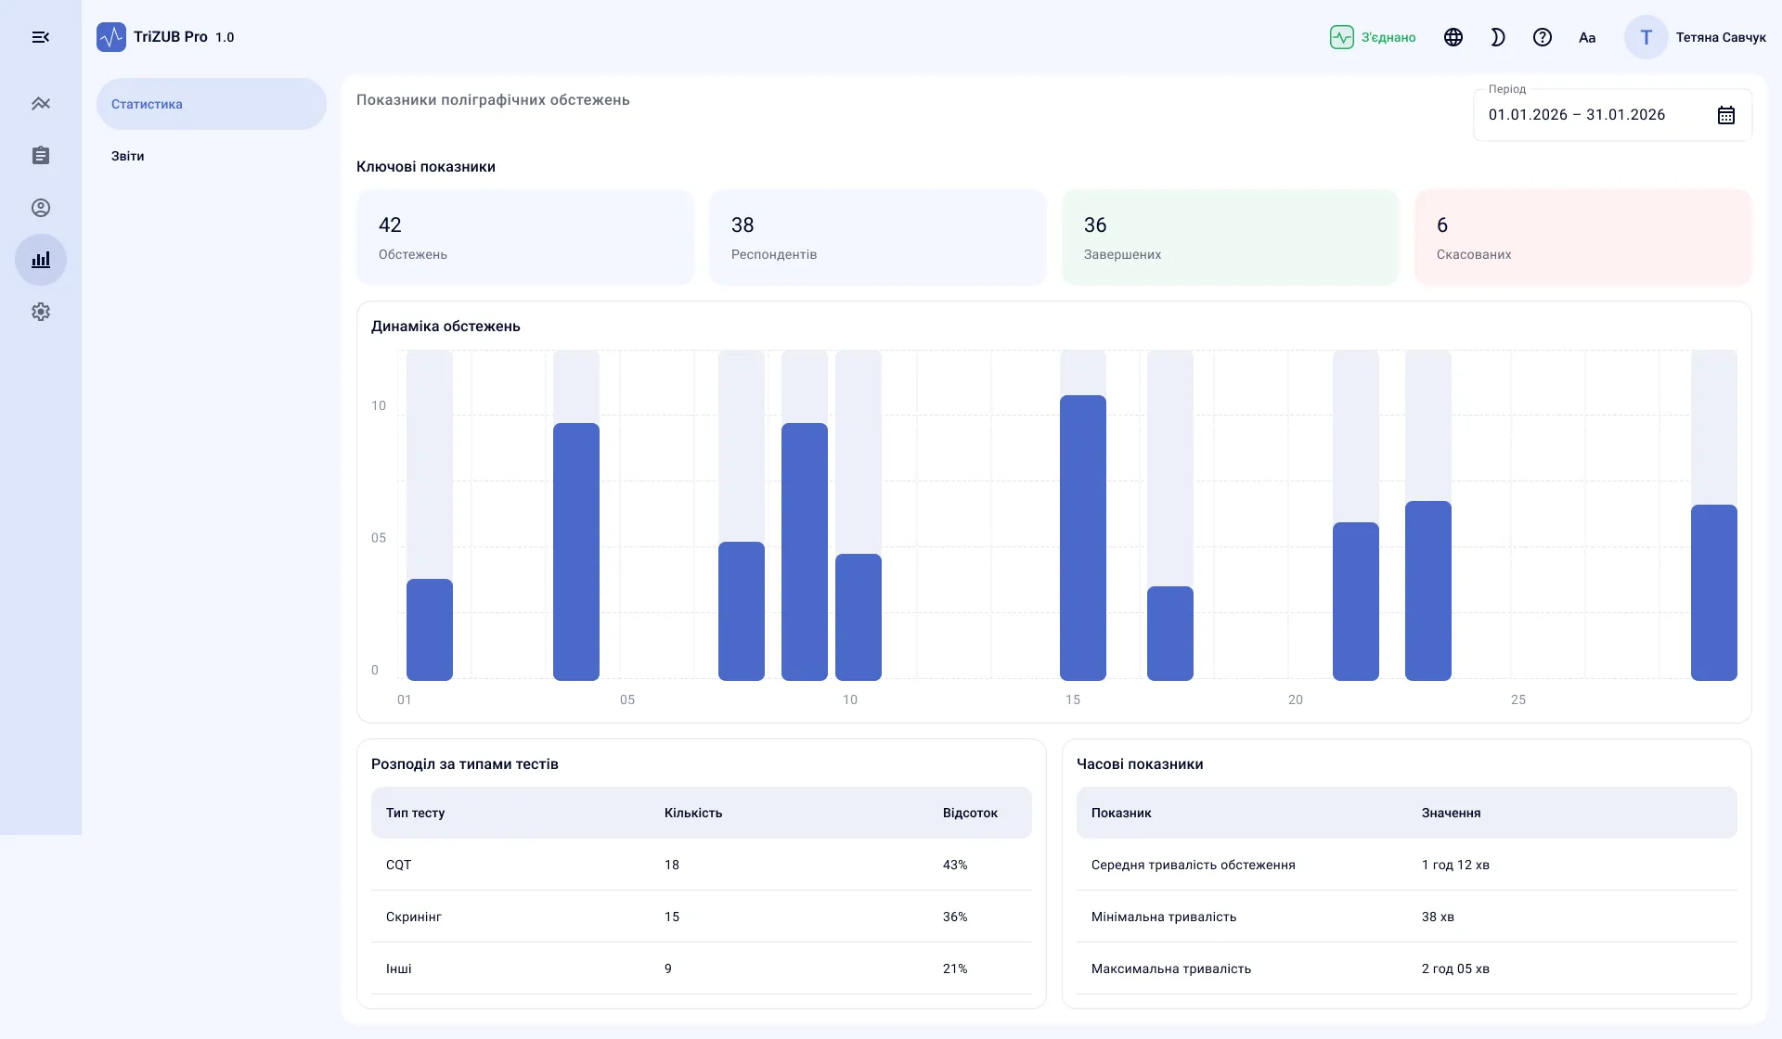Change font size with Aa icon
Screen dimensions: 1782x1039
click(1587, 37)
